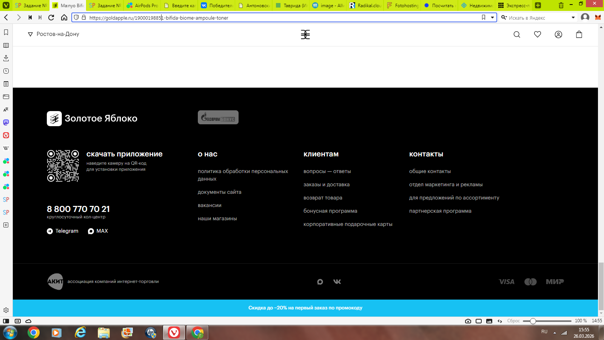Open the MAX messenger link beside Telegram
Screen dimensions: 604x340
98,231
